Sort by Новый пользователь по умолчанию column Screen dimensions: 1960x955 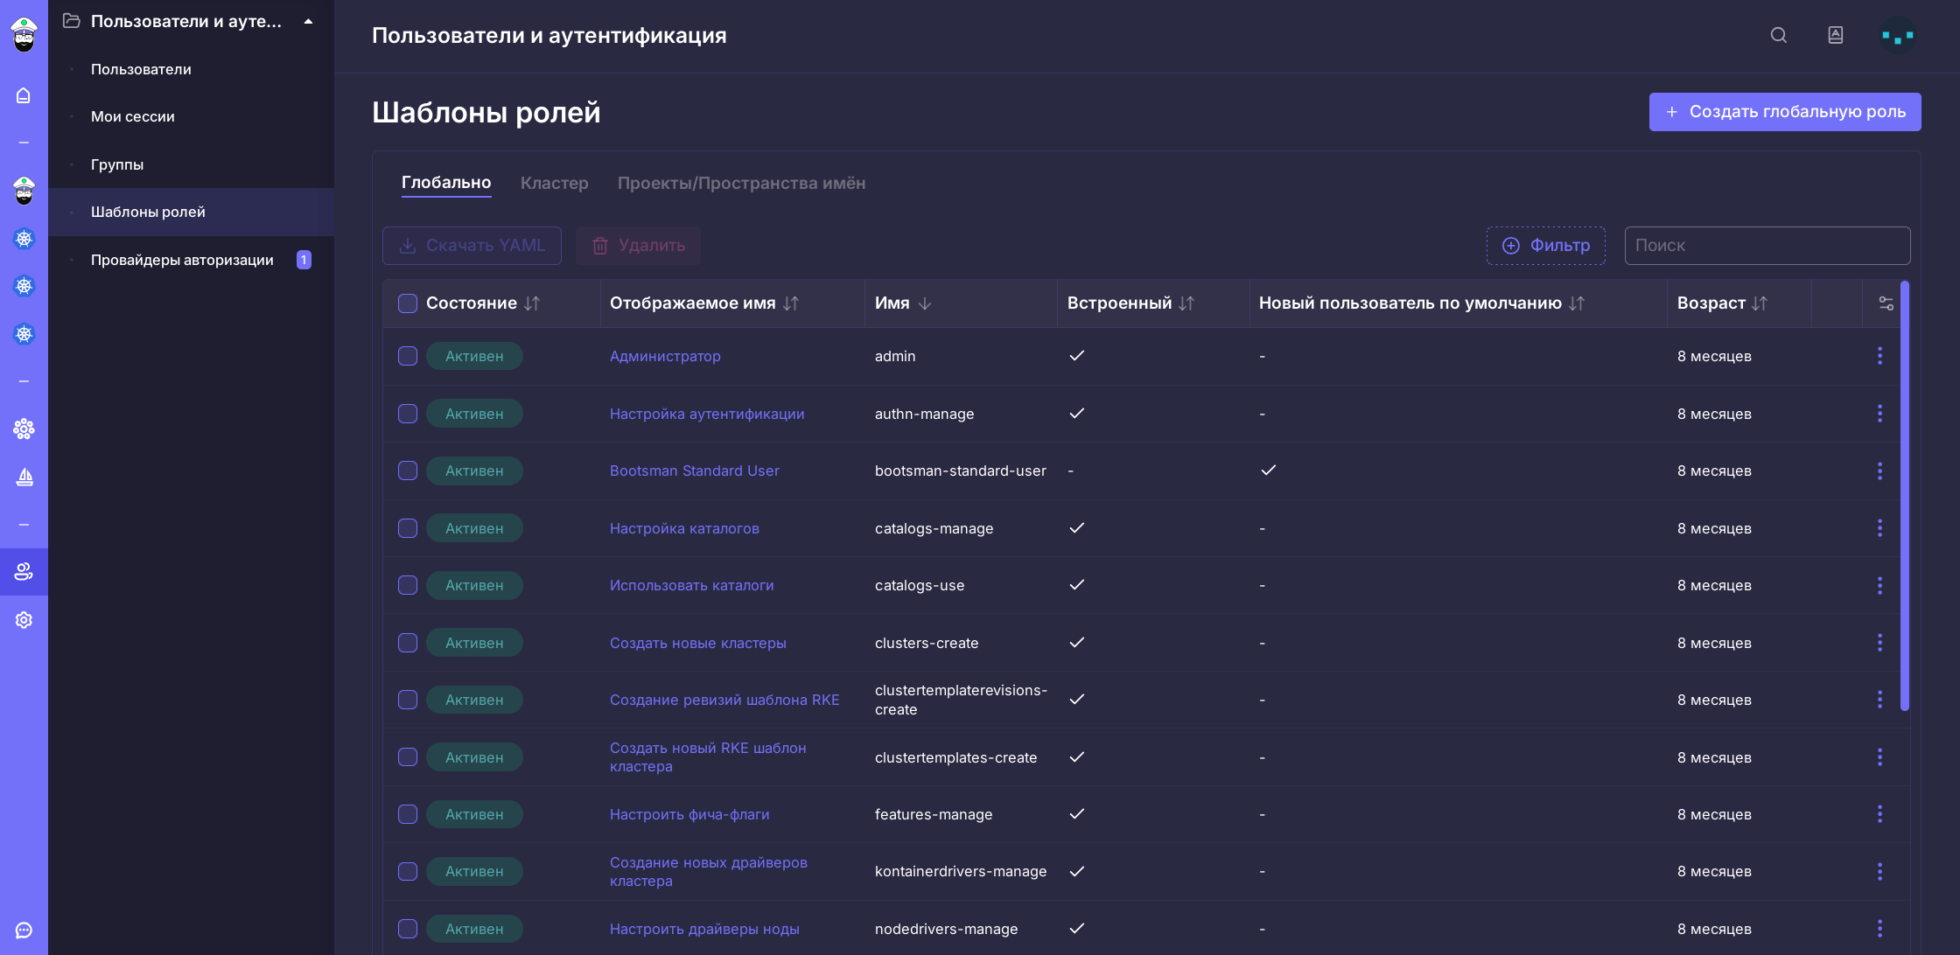tap(1577, 303)
